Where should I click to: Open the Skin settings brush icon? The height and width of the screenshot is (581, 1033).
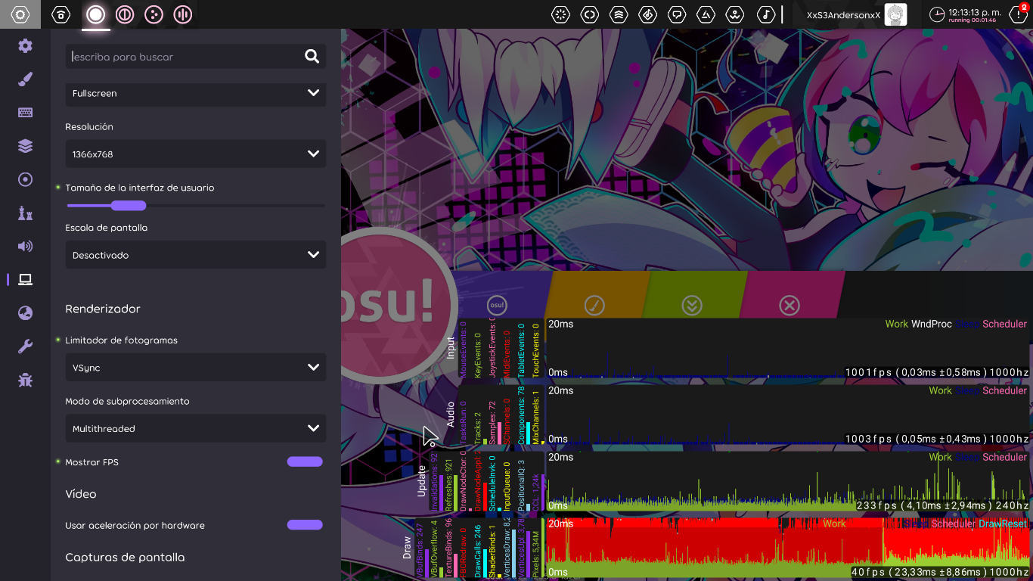point(24,79)
